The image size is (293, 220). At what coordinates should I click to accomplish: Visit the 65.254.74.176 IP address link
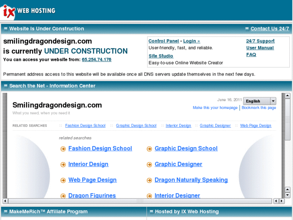tap(96, 59)
